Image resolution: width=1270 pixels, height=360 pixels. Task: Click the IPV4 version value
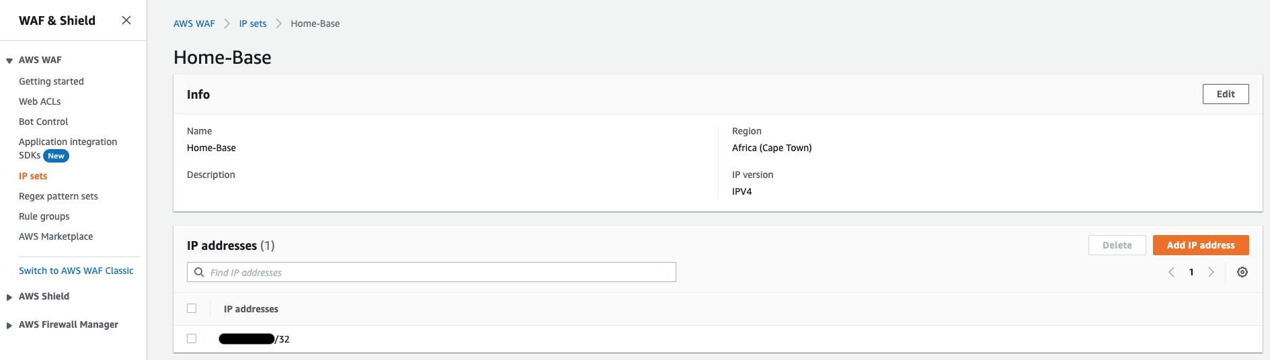click(x=742, y=191)
